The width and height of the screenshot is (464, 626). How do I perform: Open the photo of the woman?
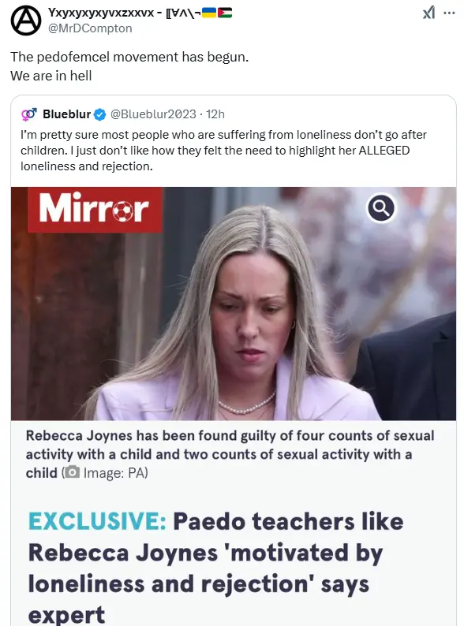234,304
